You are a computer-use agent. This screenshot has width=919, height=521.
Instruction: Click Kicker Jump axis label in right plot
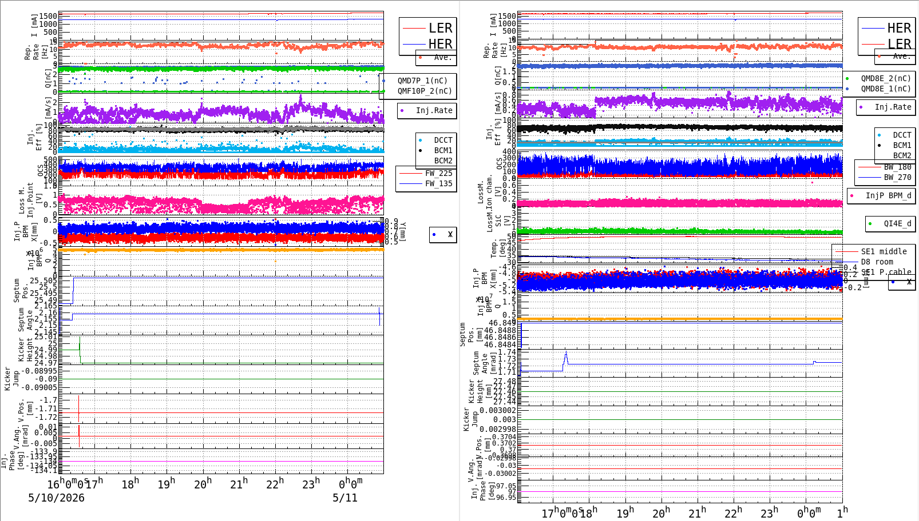click(470, 419)
